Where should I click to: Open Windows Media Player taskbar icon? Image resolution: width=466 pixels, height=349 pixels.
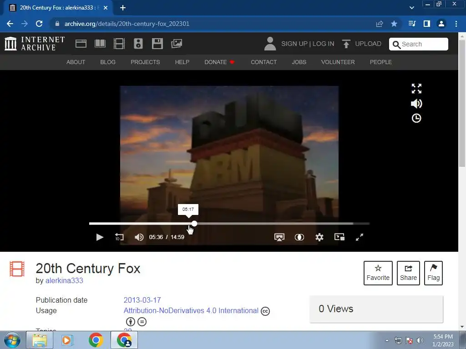point(67,340)
